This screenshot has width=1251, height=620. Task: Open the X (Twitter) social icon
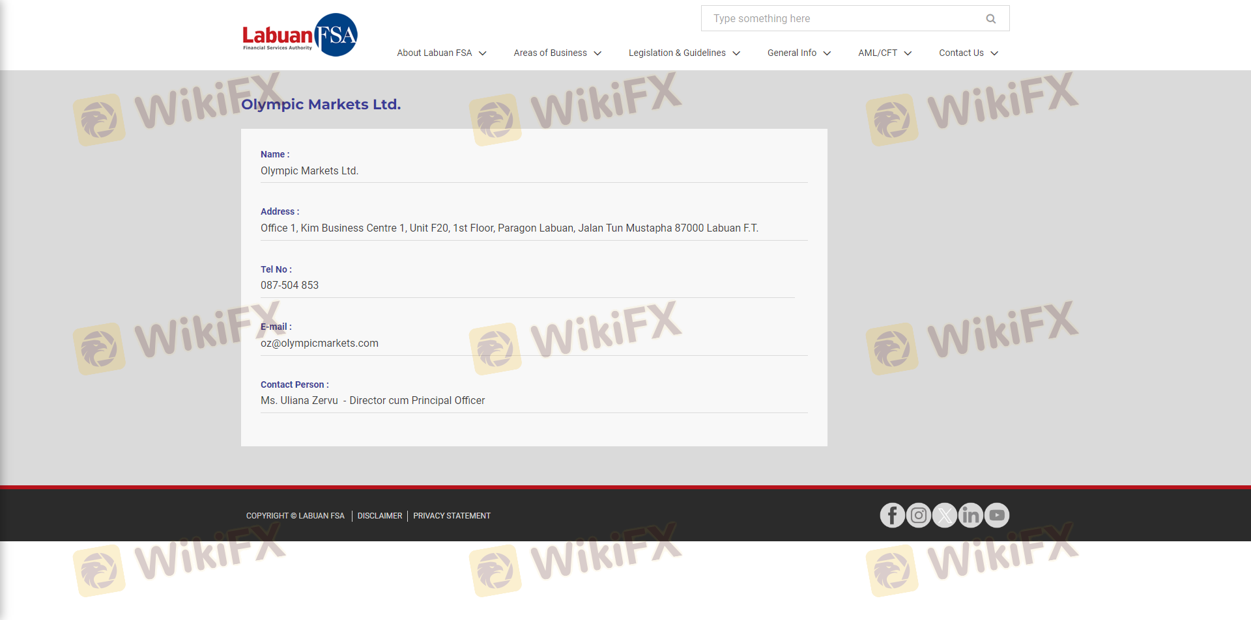945,515
